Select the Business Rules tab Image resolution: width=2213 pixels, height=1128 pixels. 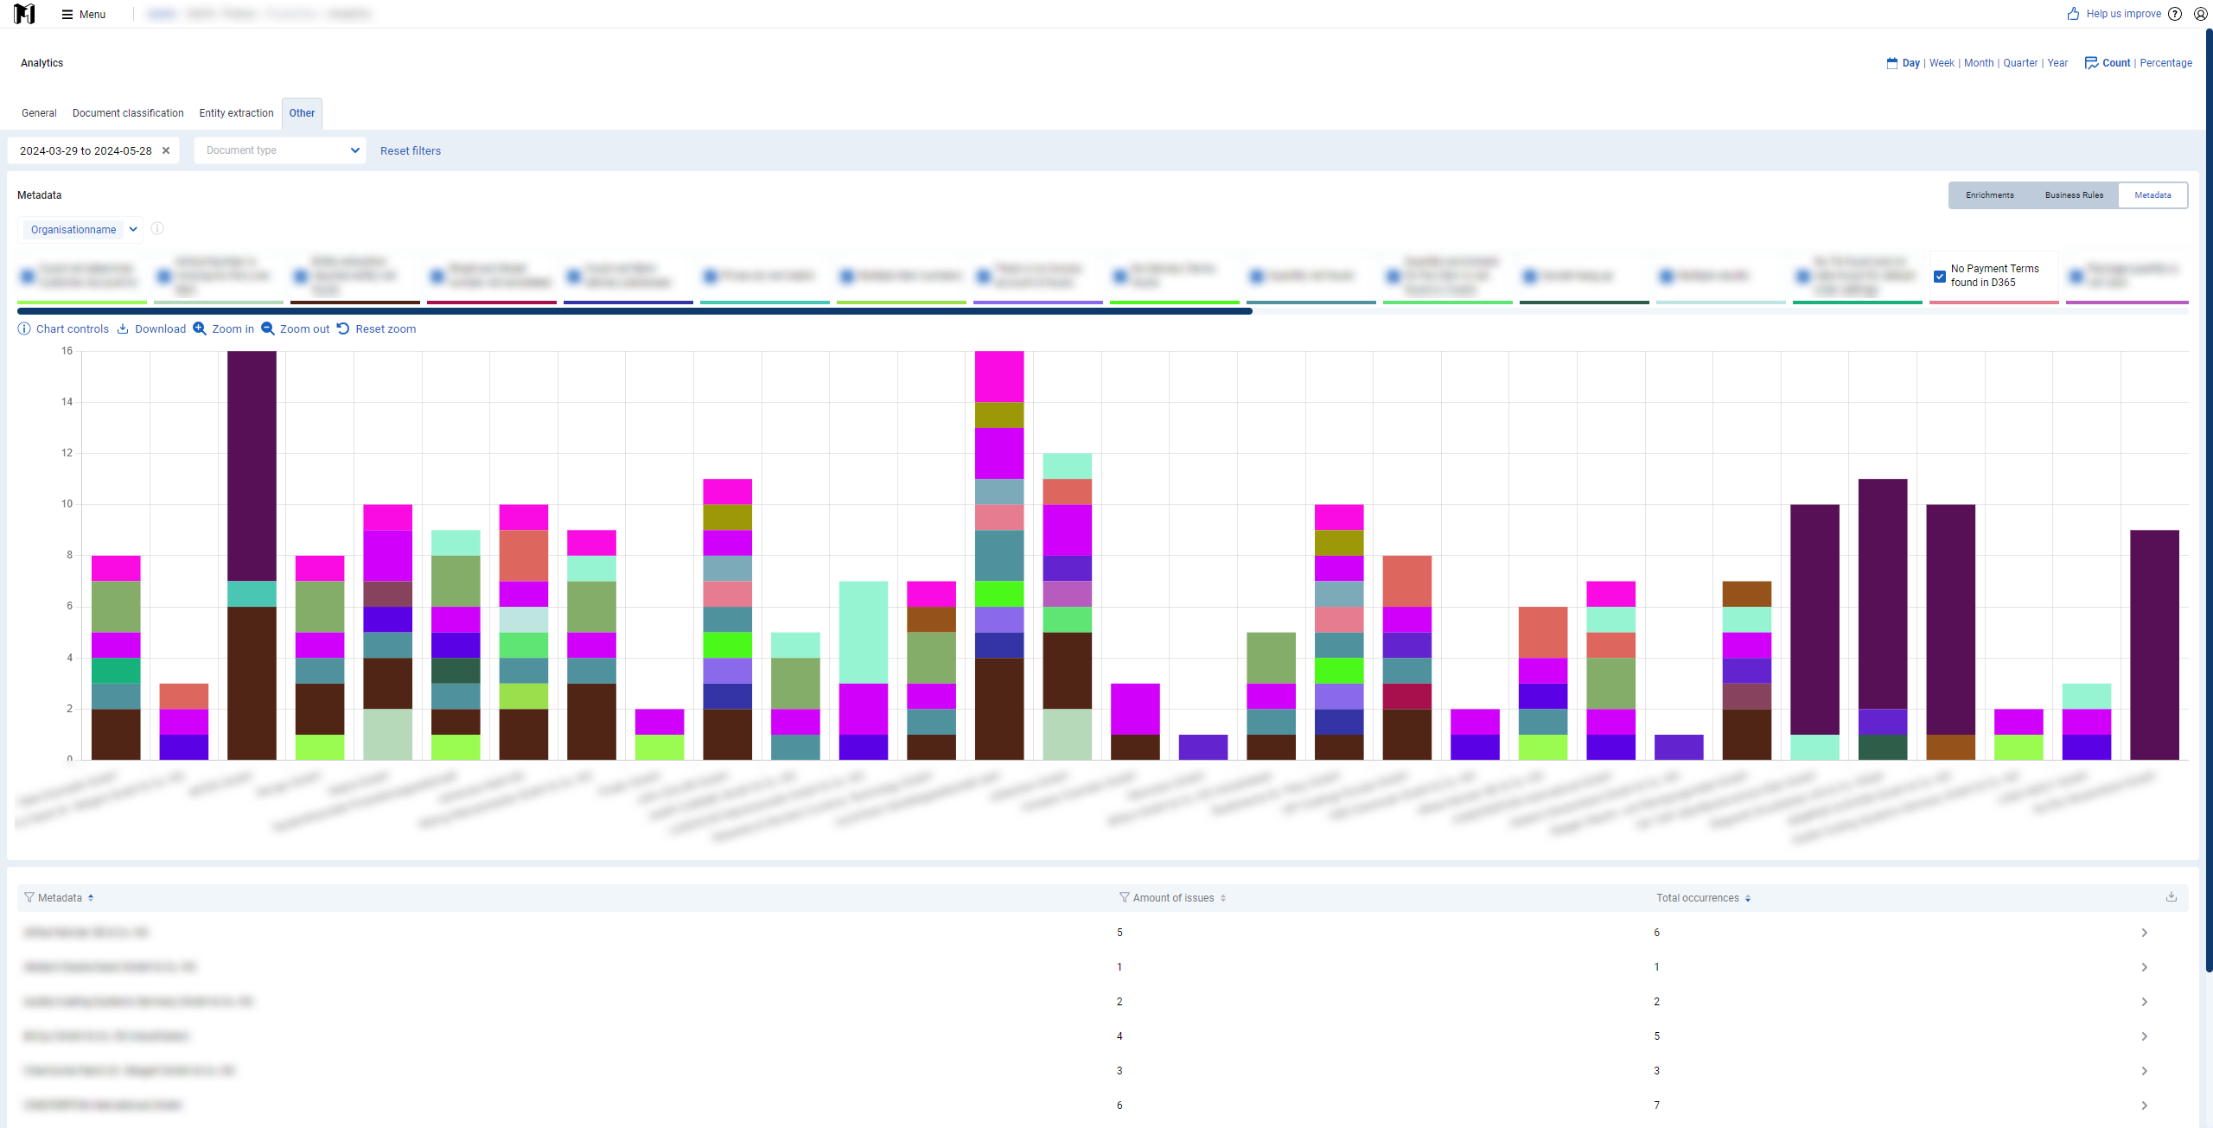point(2074,195)
